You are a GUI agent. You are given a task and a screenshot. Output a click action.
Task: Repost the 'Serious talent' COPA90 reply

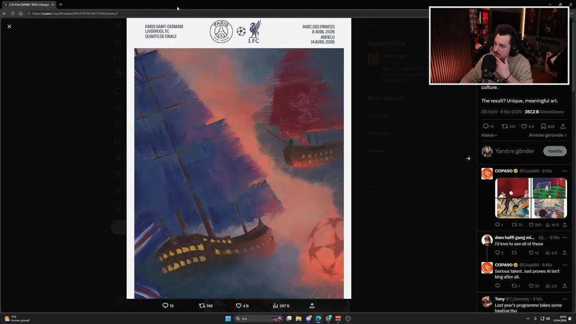click(x=514, y=286)
